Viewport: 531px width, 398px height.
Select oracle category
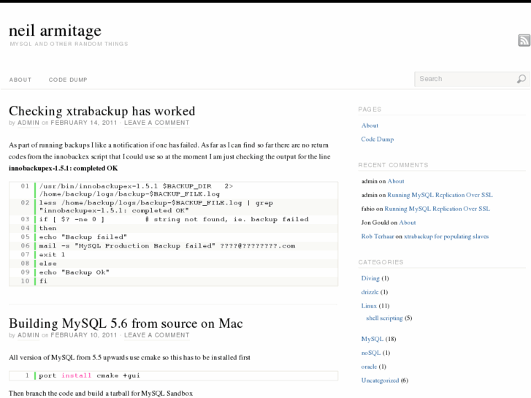pyautogui.click(x=369, y=367)
